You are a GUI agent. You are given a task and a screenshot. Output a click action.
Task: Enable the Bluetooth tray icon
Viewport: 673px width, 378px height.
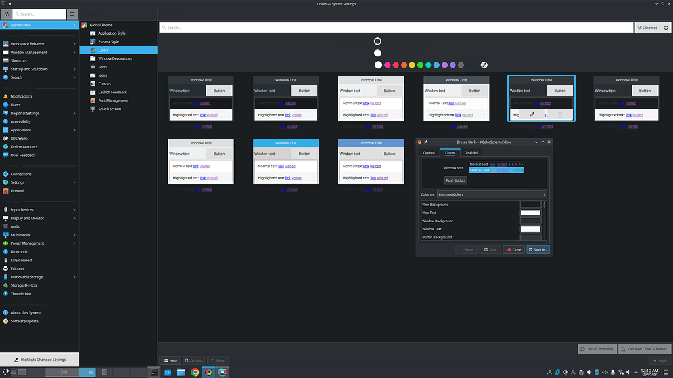pyautogui.click(x=605, y=372)
